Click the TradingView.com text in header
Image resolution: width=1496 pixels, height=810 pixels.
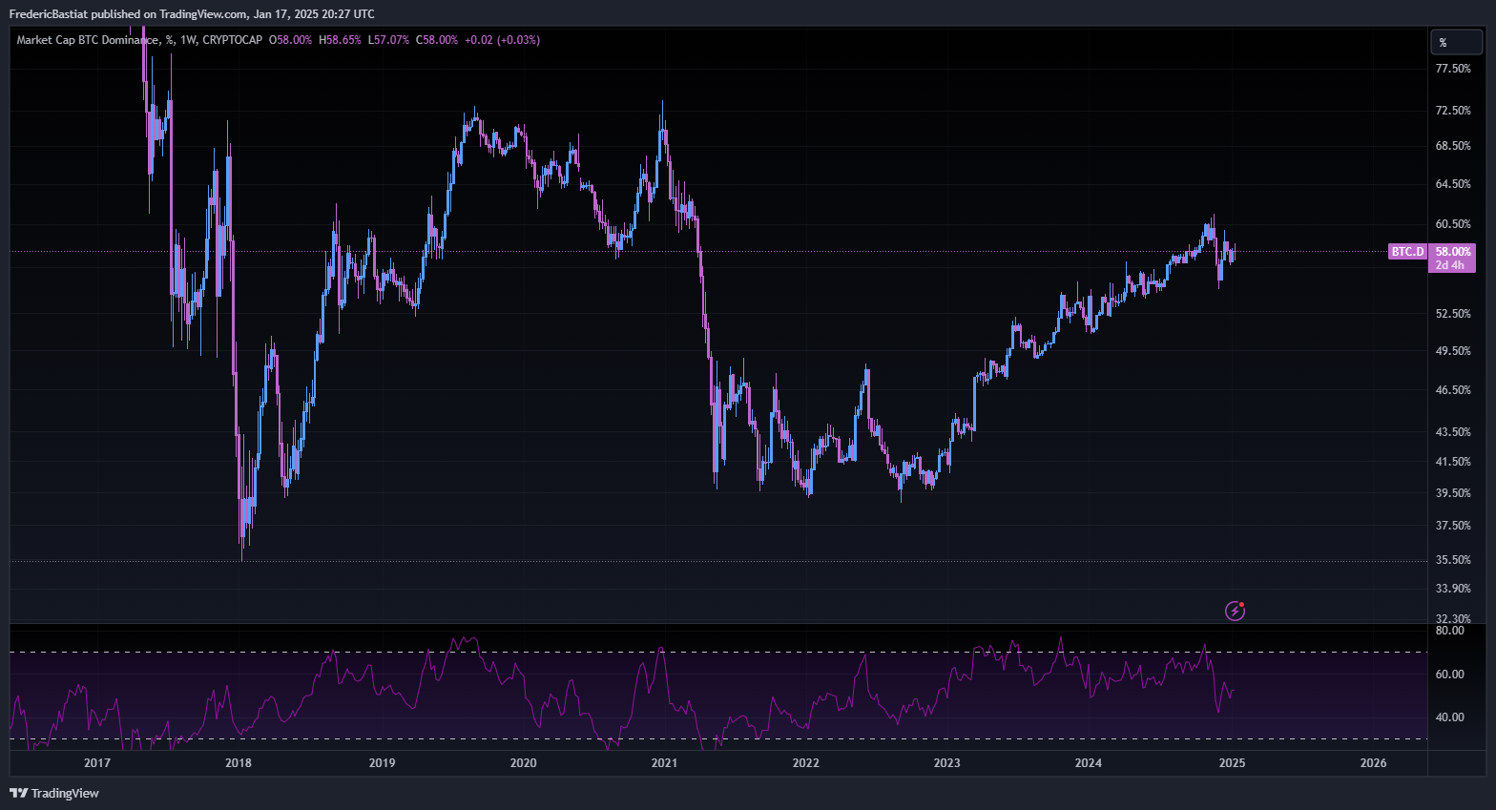pos(202,13)
